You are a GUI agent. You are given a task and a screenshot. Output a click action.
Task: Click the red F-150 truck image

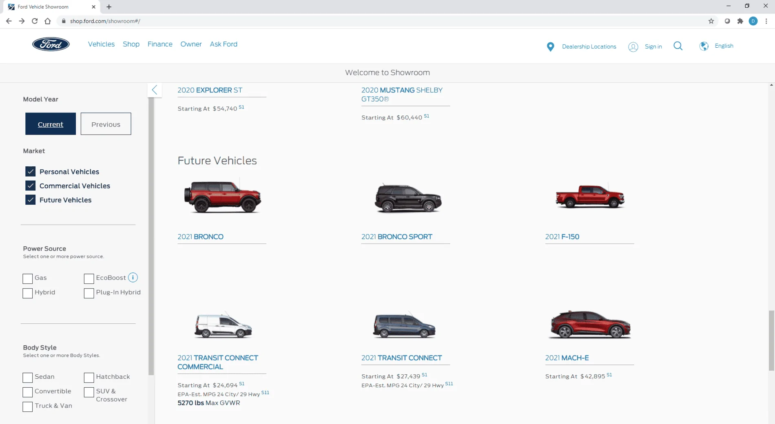point(590,197)
